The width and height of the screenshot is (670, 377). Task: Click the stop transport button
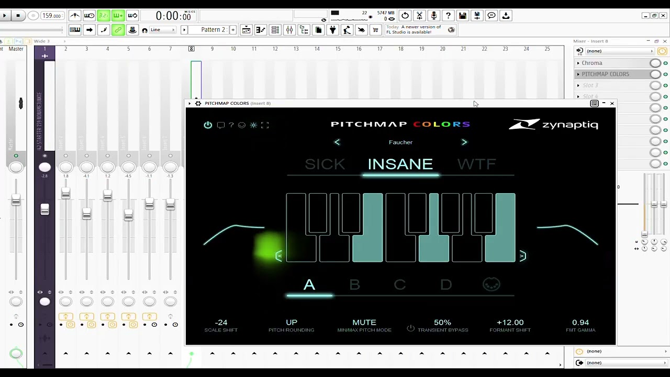(x=18, y=16)
